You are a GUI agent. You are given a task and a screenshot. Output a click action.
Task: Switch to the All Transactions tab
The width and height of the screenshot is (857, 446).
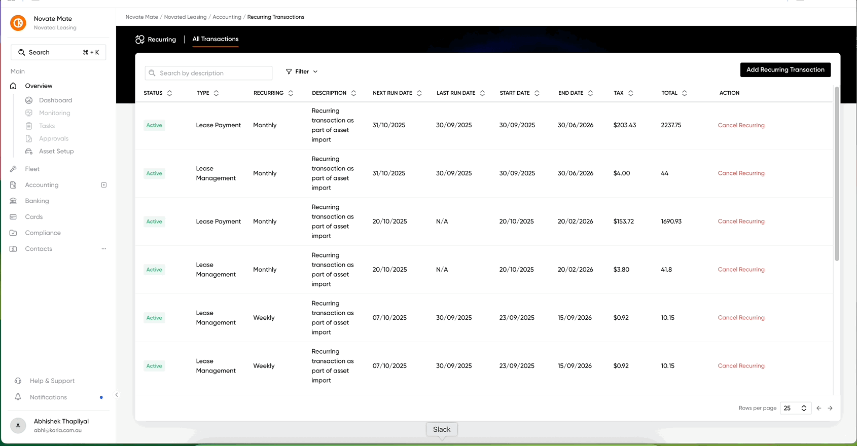point(215,39)
